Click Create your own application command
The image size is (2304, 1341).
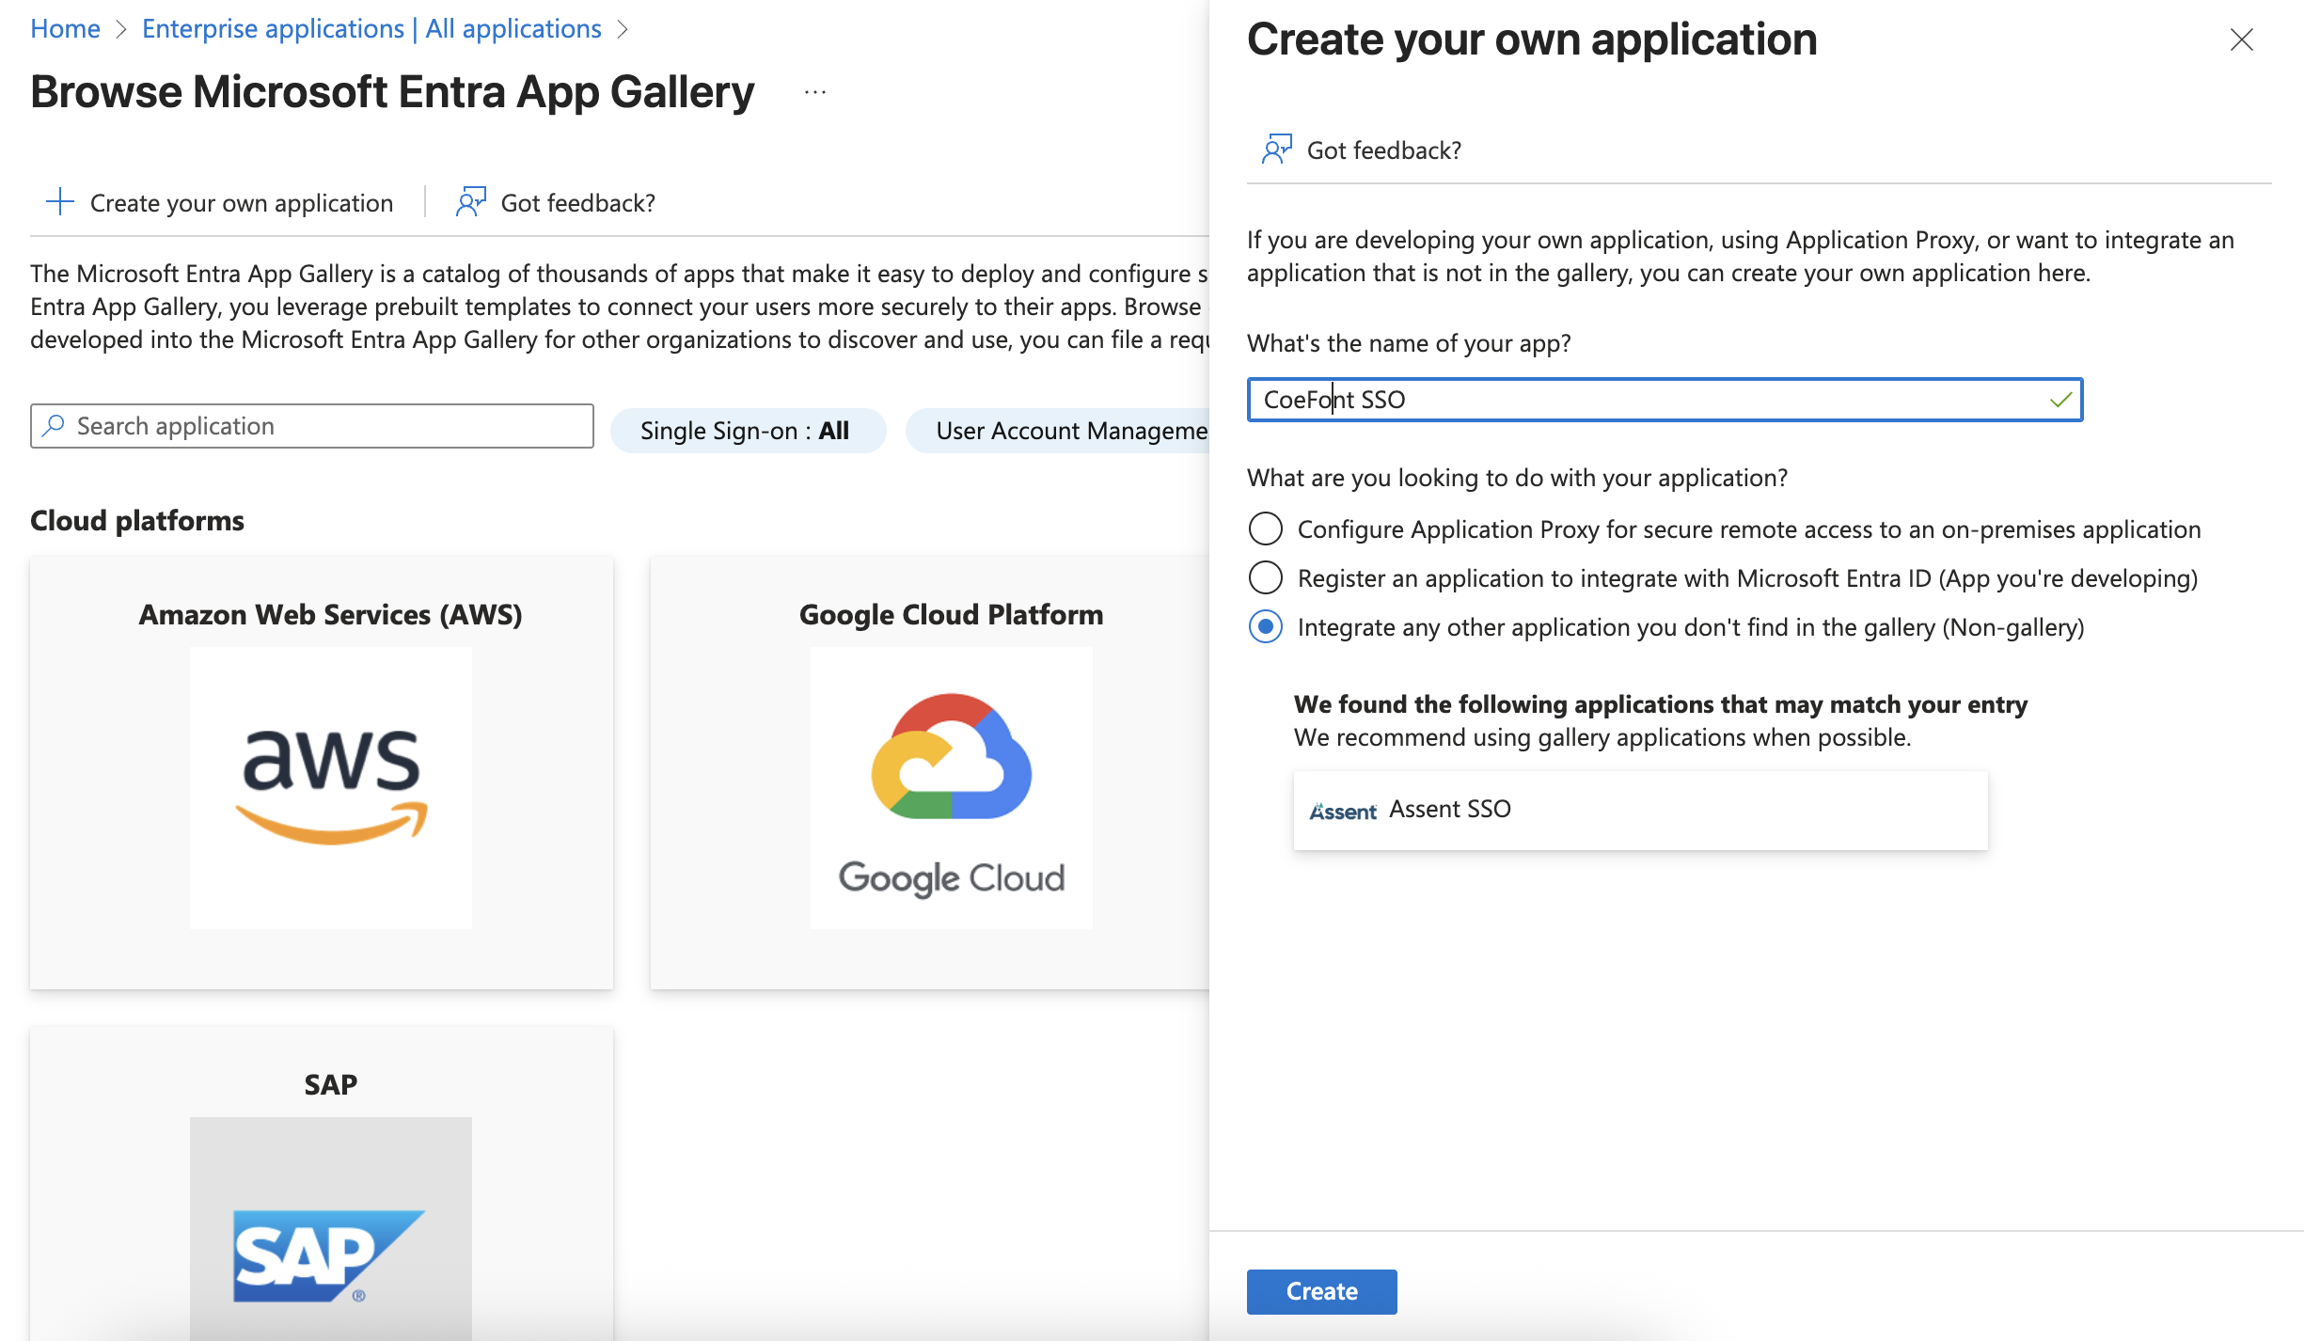(219, 202)
